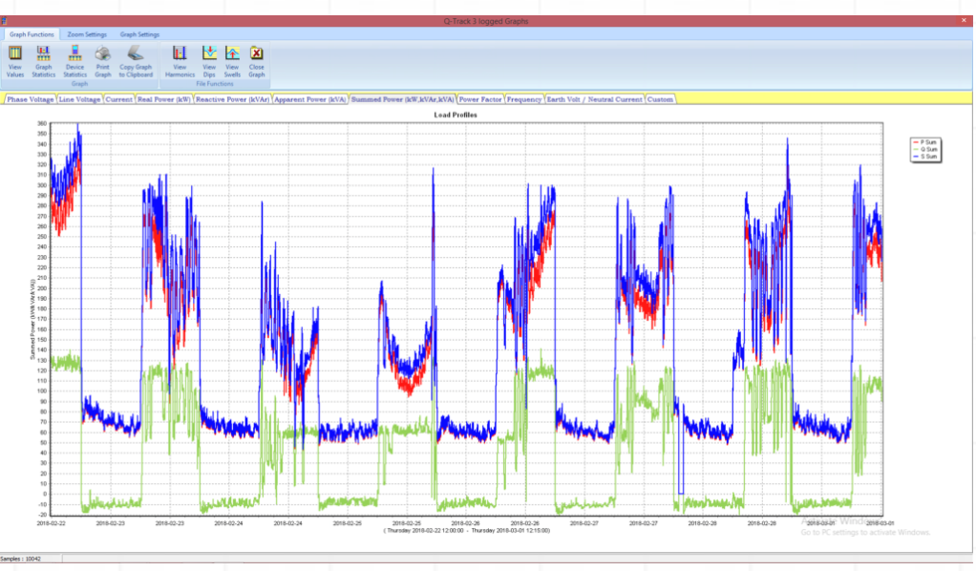Click the red P Sum legend swatch
This screenshot has width=976, height=571.
pos(915,141)
